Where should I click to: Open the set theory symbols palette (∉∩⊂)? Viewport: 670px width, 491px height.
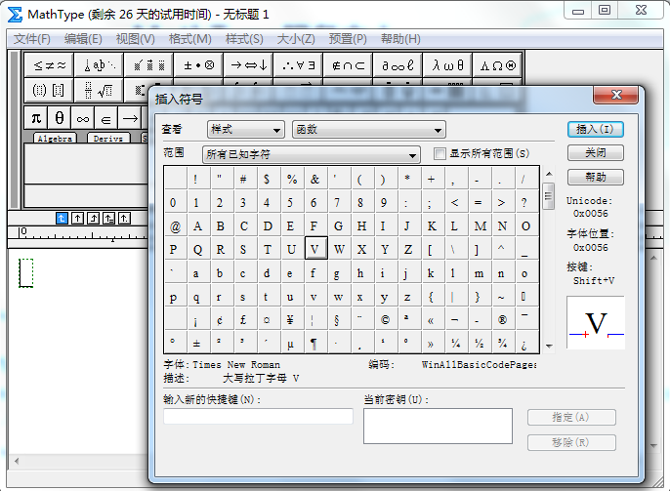tap(349, 65)
